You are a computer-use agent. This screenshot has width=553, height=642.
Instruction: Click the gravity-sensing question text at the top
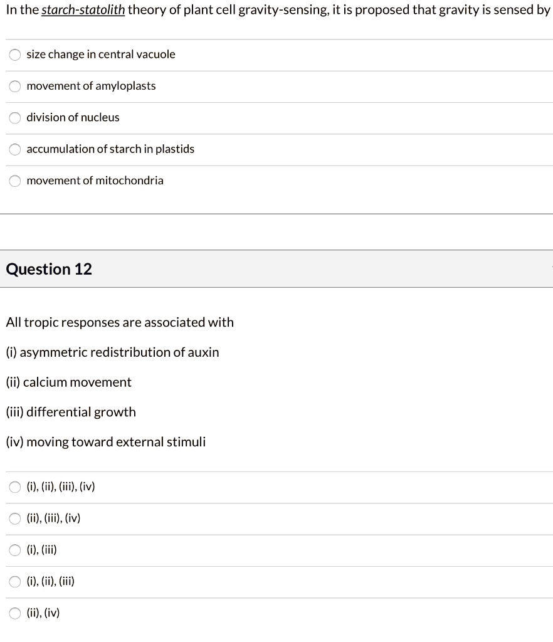pyautogui.click(x=339, y=11)
